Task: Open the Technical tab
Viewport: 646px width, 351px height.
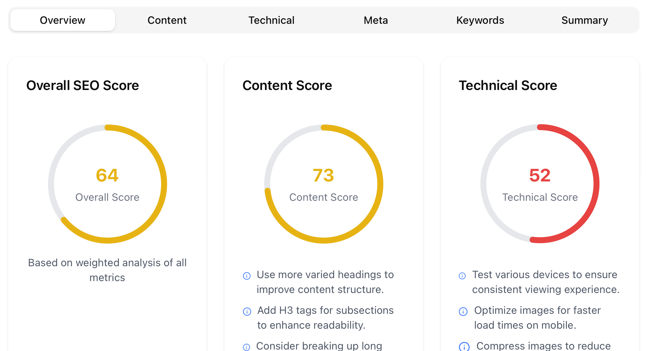Action: tap(271, 20)
